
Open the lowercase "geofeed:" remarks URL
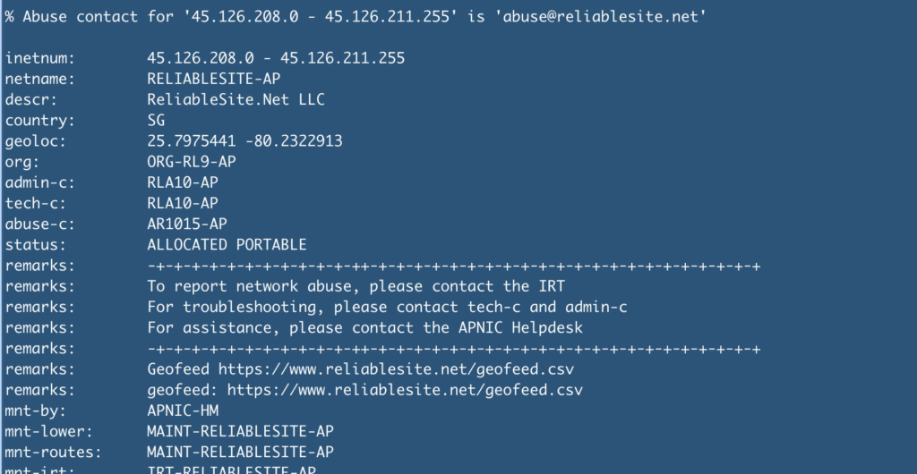[x=404, y=390]
